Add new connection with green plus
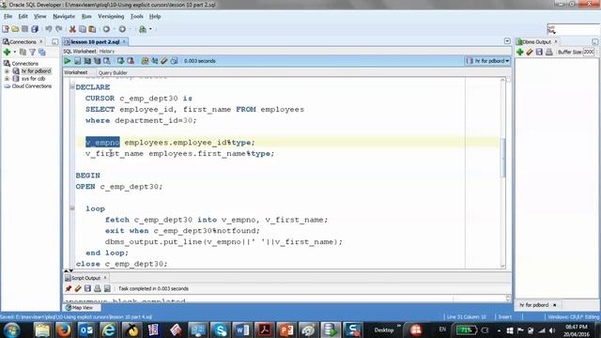 click(7, 53)
